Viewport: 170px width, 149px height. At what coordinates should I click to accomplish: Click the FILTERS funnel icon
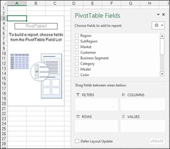[x=78, y=95]
